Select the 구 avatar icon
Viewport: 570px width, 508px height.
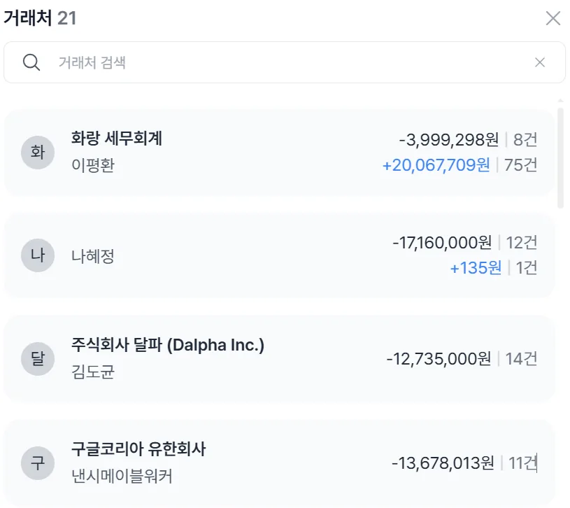pos(38,463)
